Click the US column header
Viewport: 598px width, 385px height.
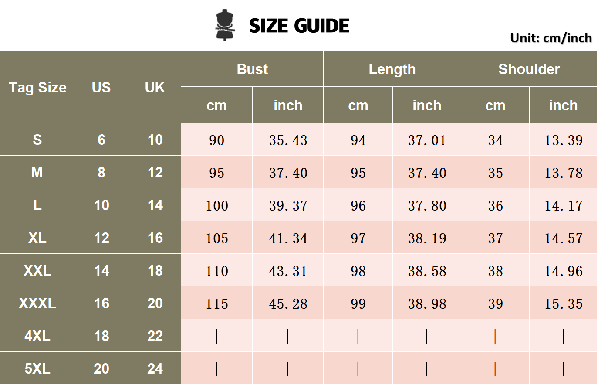coord(101,87)
